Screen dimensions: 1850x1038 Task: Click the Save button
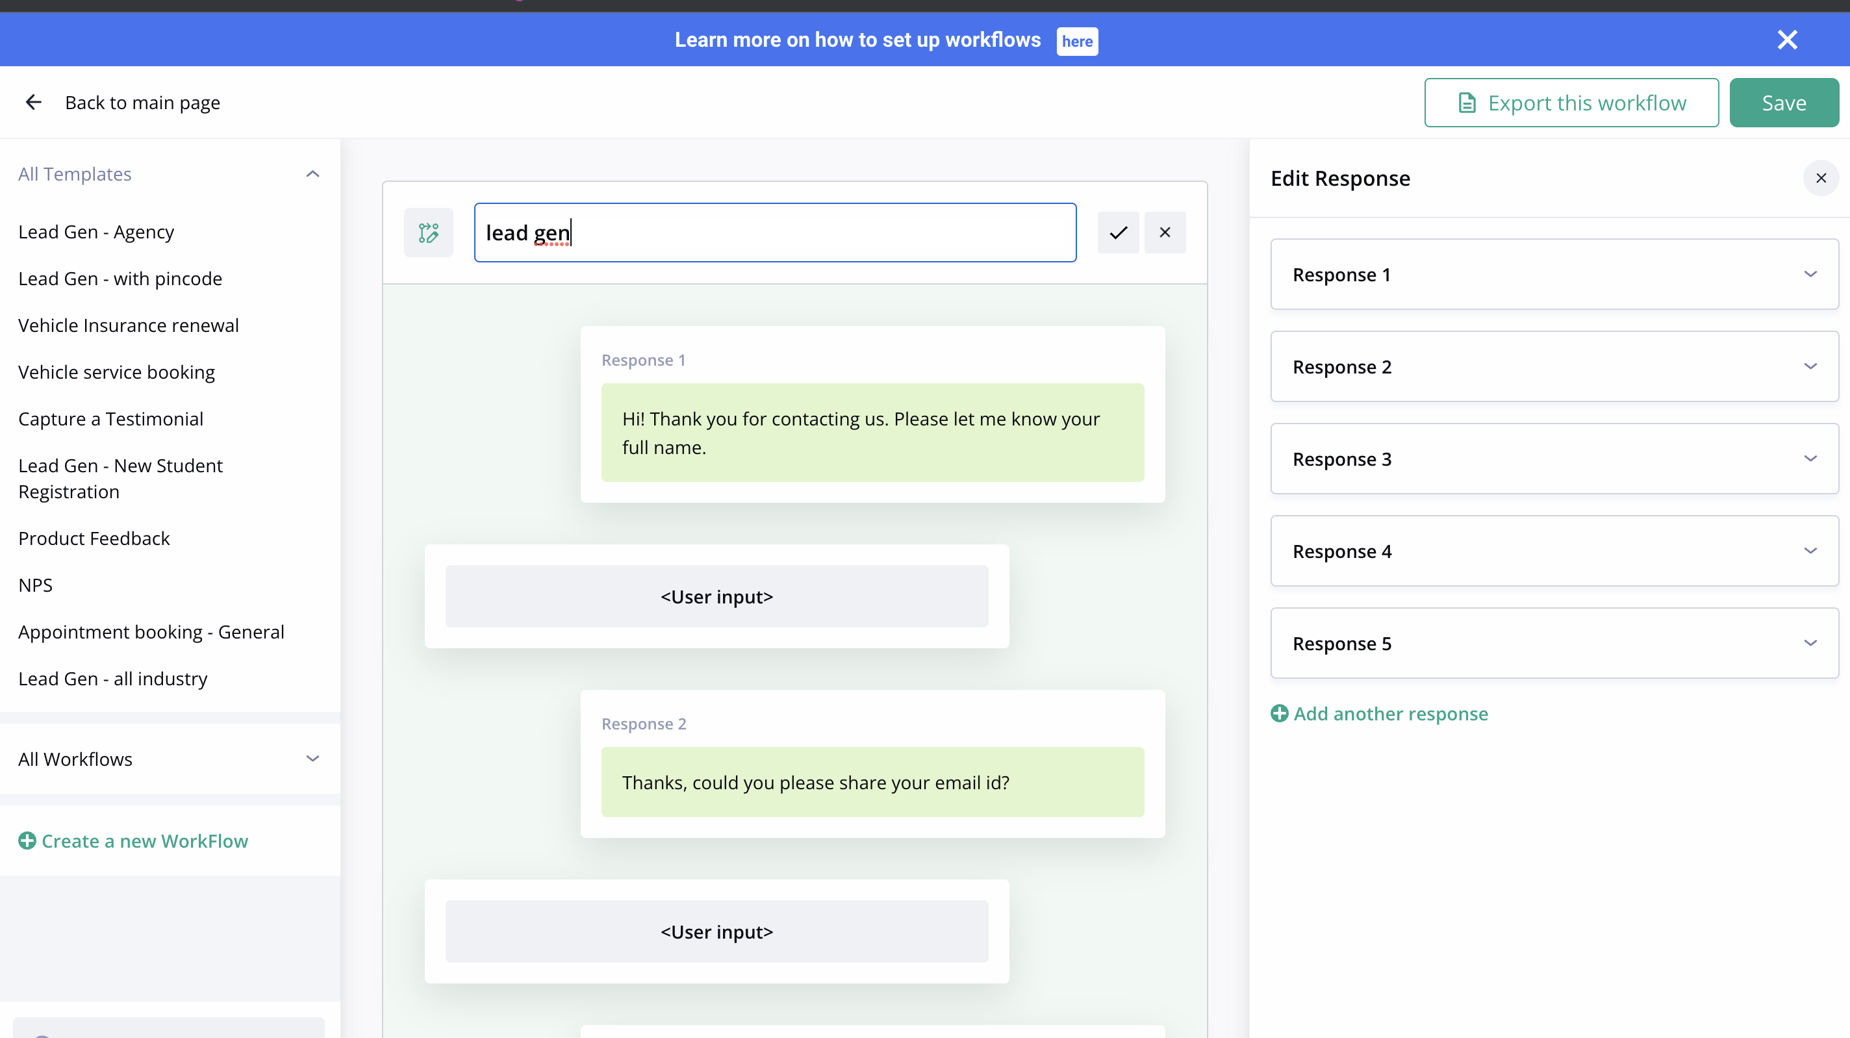coord(1784,103)
